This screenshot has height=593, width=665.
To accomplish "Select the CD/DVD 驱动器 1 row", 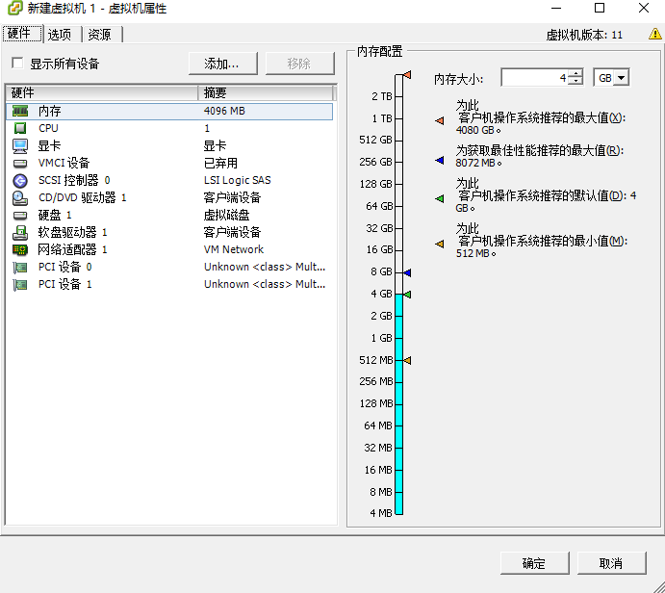I will pyautogui.click(x=169, y=198).
